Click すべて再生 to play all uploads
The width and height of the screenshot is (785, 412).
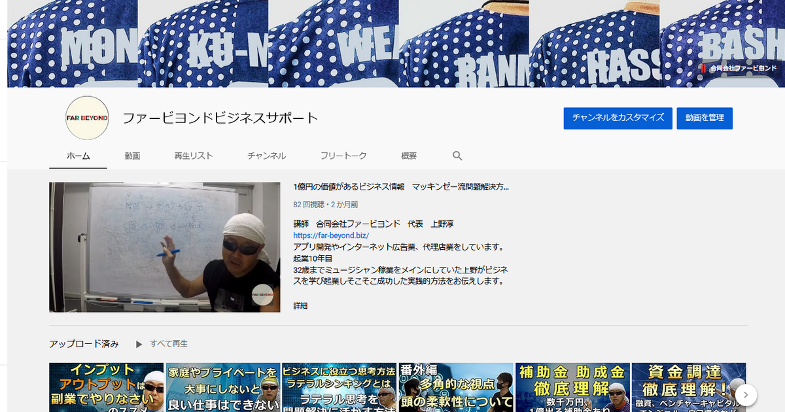pyautogui.click(x=169, y=343)
